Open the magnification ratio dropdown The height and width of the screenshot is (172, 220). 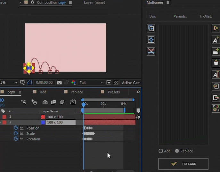tap(9, 83)
